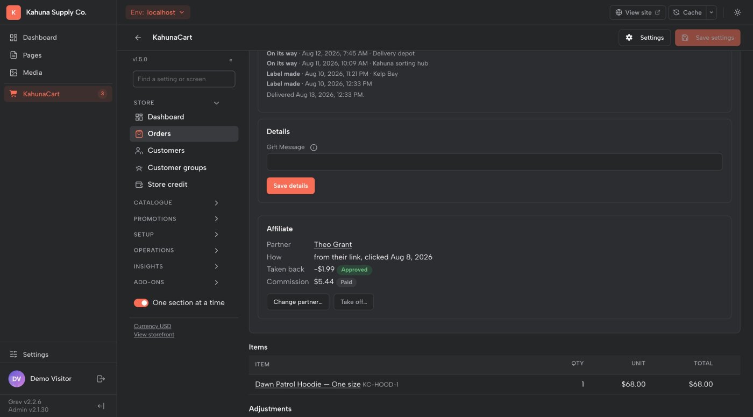Click the Take off… button
This screenshot has height=417, width=753.
coord(353,302)
